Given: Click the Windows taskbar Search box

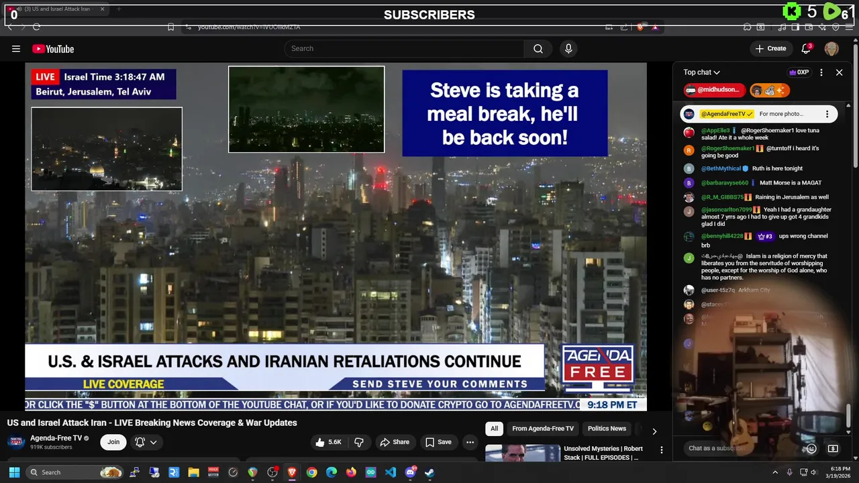Looking at the screenshot, I should (75, 472).
